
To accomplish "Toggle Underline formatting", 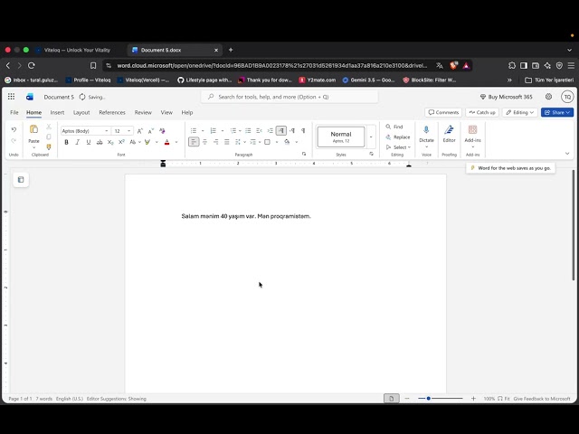I will tap(89, 142).
